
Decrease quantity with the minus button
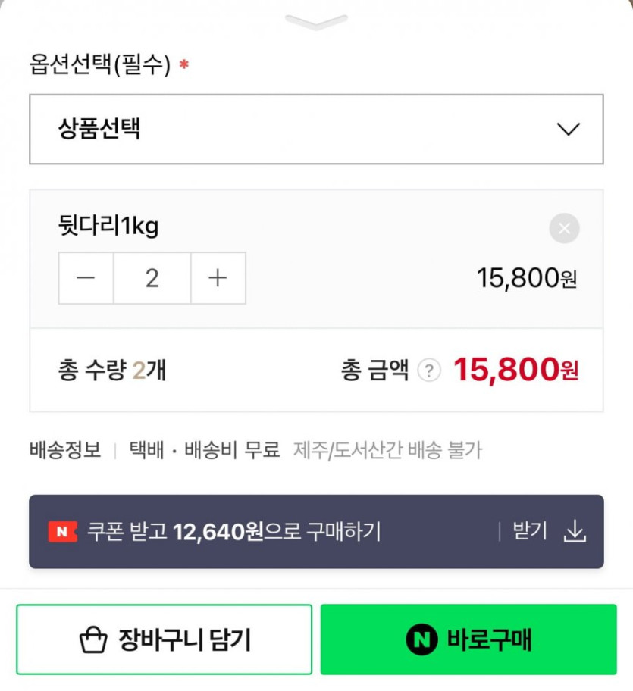[x=86, y=278]
